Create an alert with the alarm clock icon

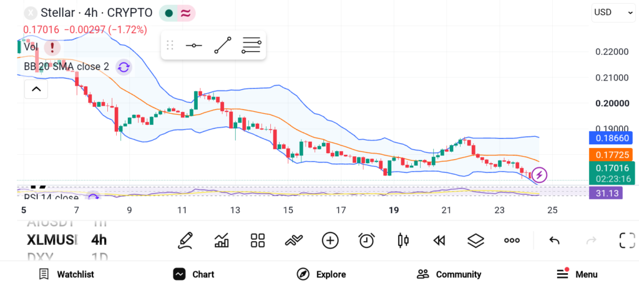pyautogui.click(x=367, y=241)
